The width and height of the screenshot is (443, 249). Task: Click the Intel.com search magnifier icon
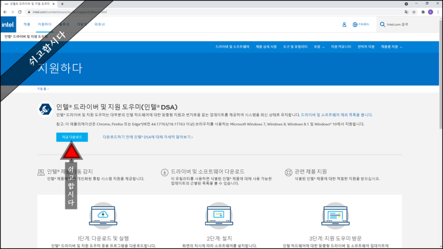[x=382, y=25]
